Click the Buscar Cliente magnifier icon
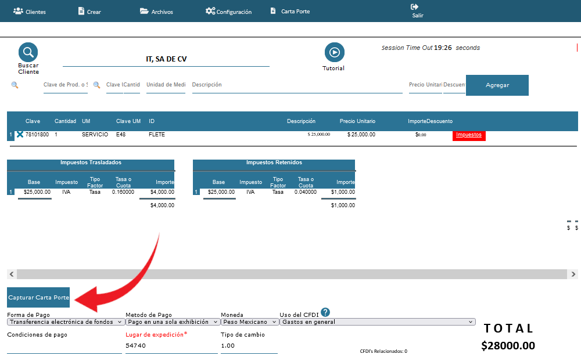 click(x=28, y=52)
